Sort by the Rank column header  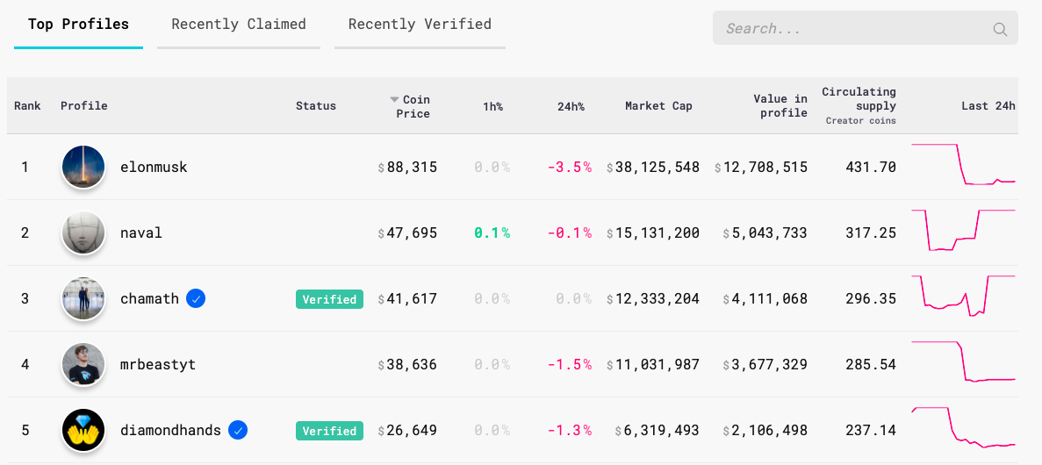27,106
